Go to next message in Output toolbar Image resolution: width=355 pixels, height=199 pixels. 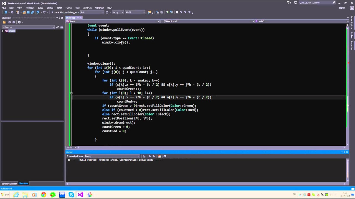(154, 156)
